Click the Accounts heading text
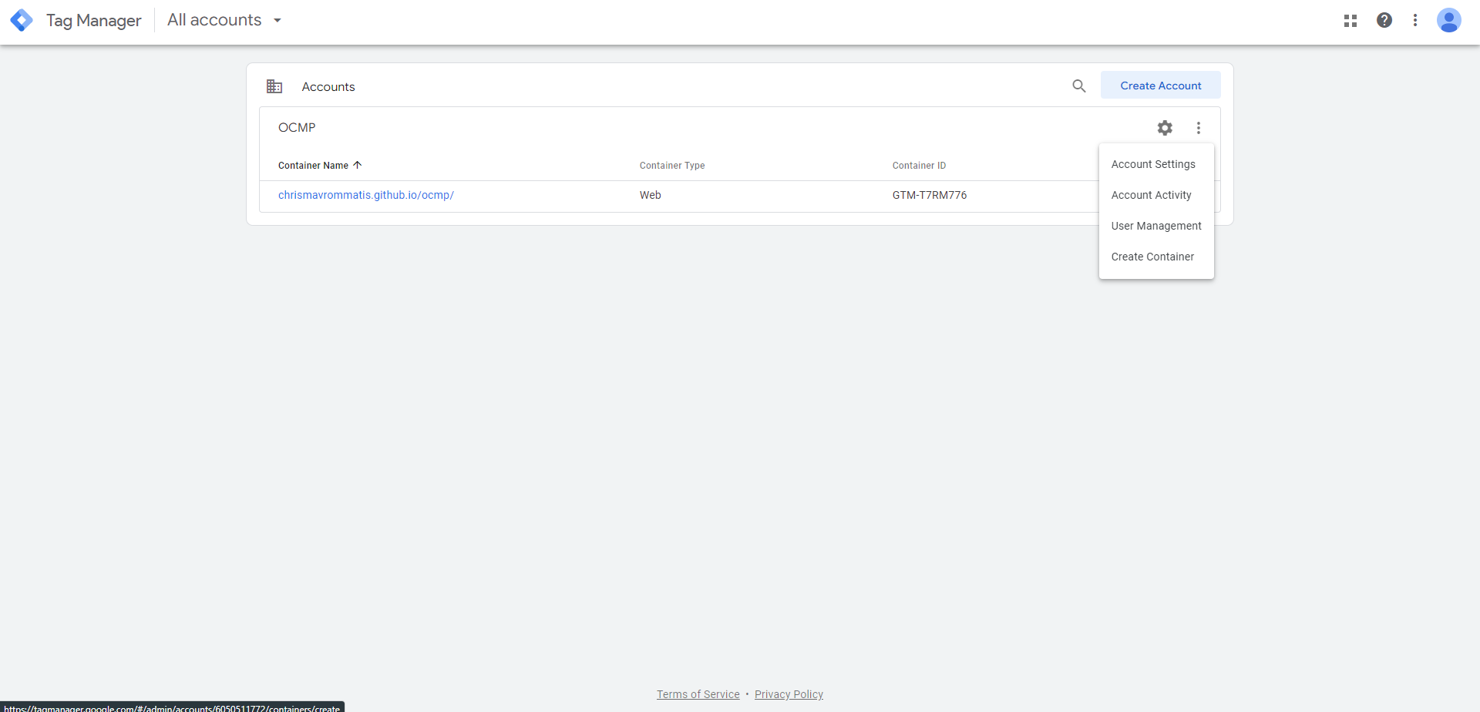This screenshot has width=1480, height=712. [328, 87]
